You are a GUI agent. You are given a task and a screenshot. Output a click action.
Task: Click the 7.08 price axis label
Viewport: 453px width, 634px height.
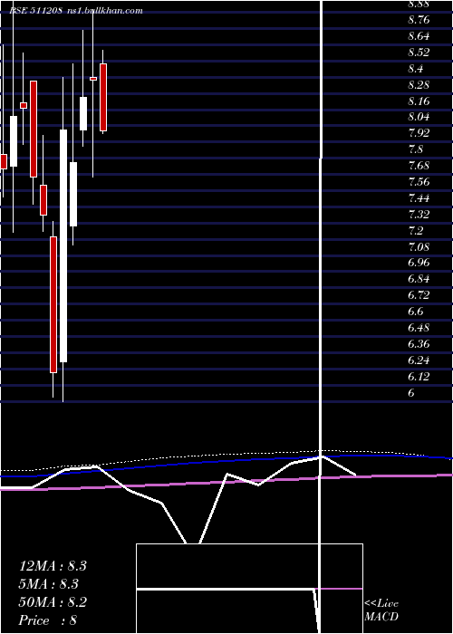pos(419,246)
